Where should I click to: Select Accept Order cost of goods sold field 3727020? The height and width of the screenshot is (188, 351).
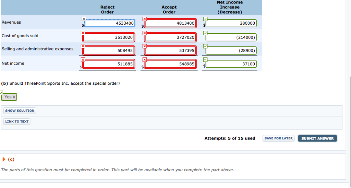[171, 37]
